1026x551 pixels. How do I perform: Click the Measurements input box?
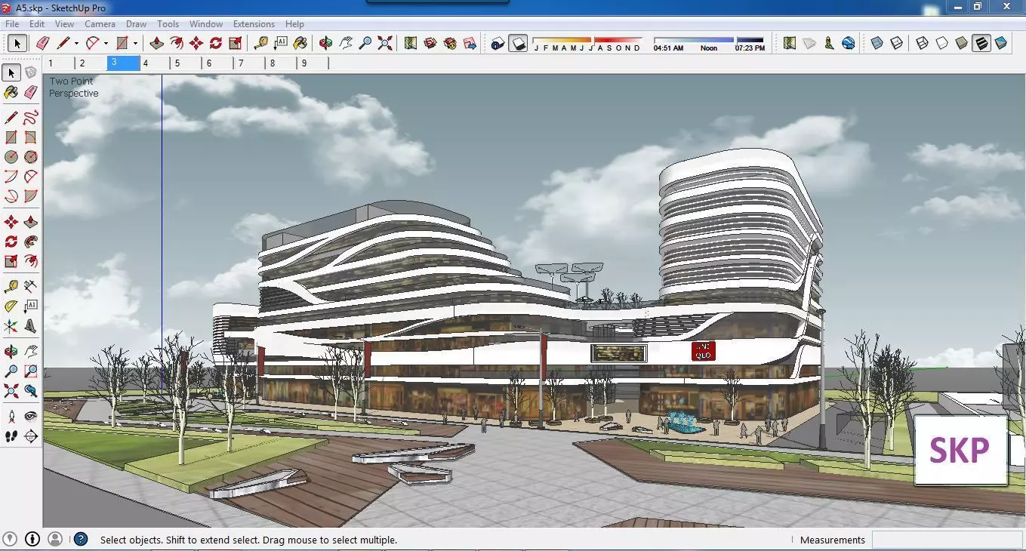(947, 540)
